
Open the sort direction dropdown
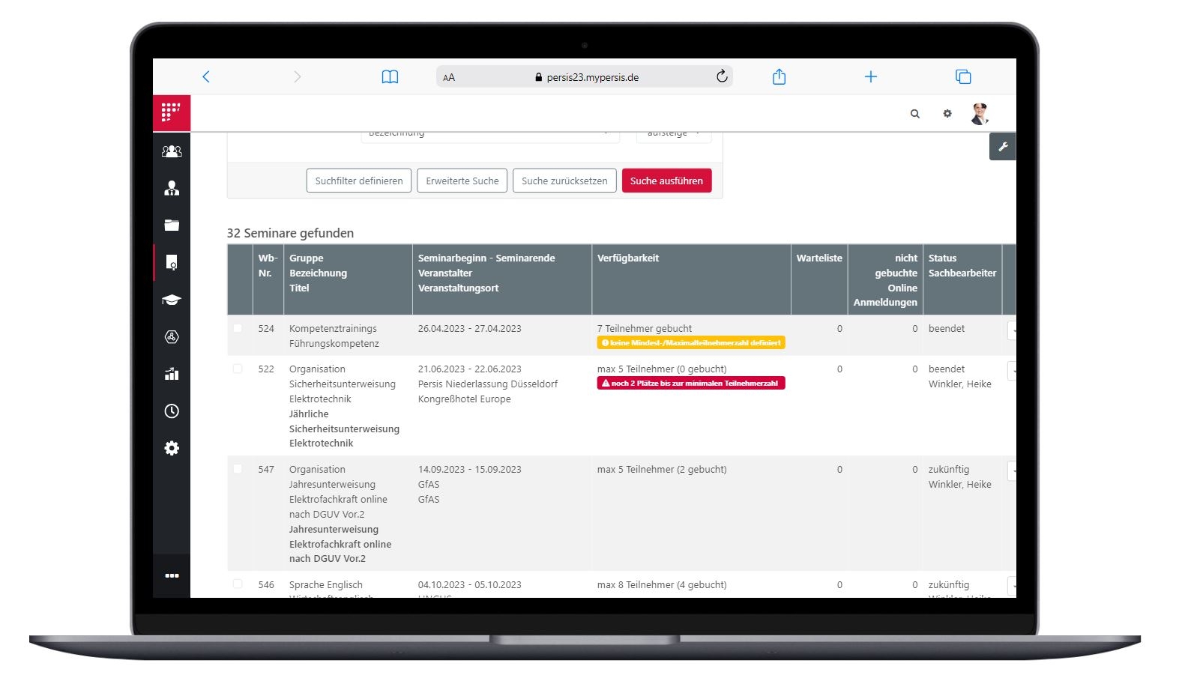click(x=674, y=136)
